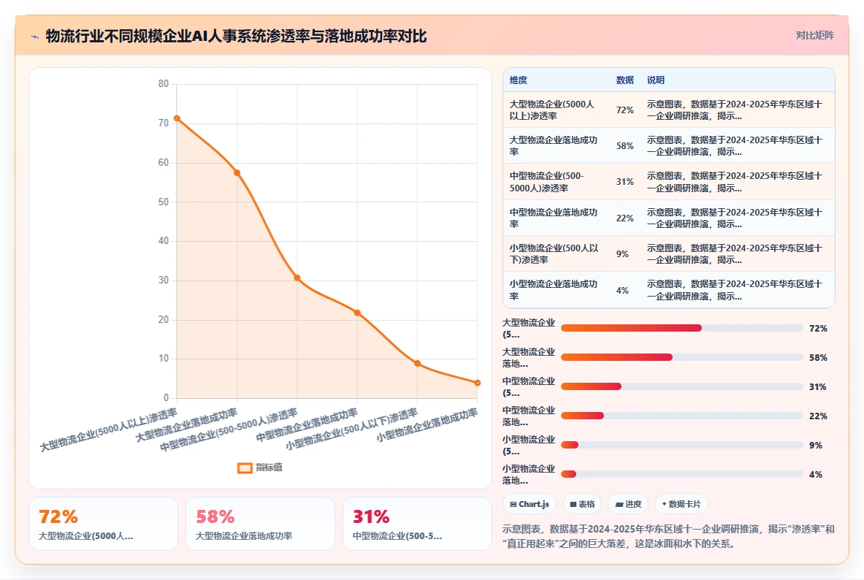The image size is (864, 580).
Task: Click the 4% progress bar
Action: coord(681,474)
